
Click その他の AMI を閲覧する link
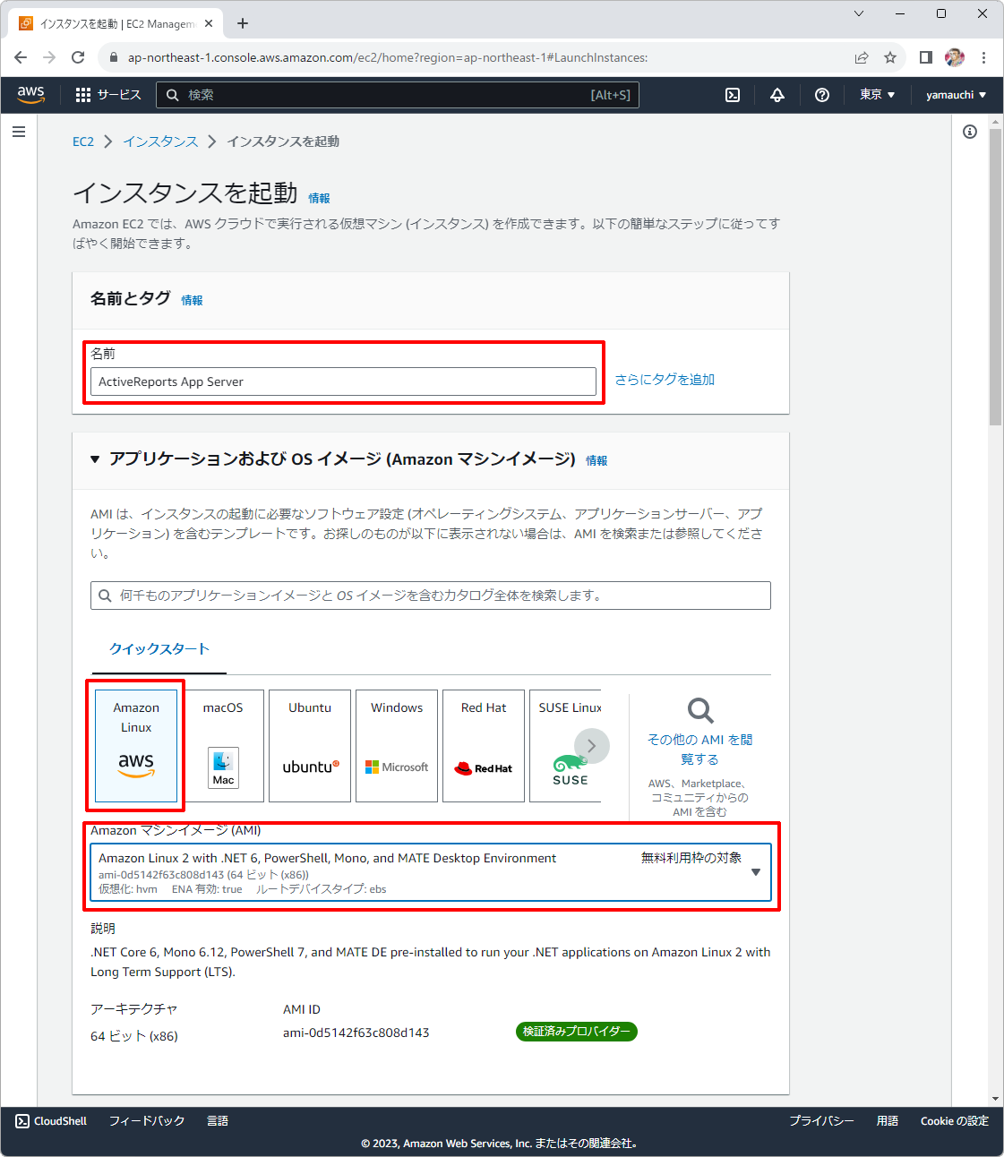699,750
